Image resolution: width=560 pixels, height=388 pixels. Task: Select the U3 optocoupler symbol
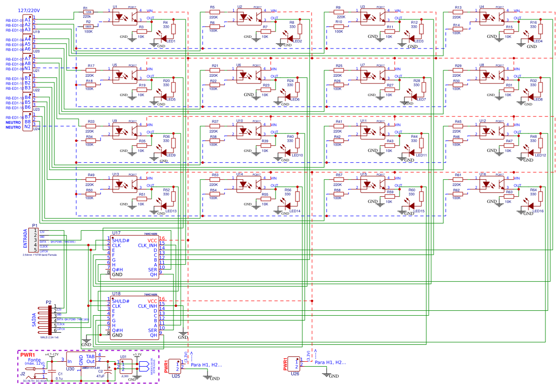coord(372,17)
